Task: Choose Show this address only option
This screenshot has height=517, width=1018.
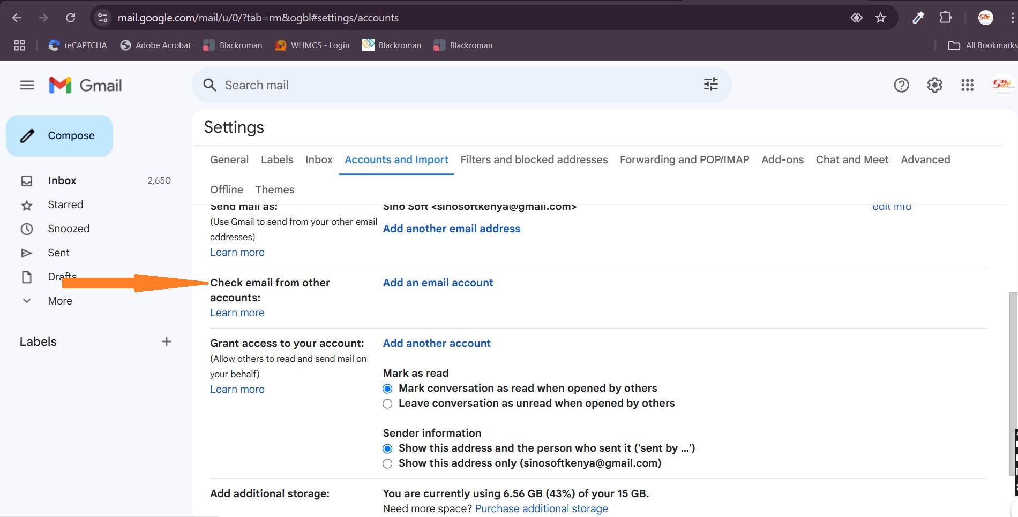Action: 387,463
